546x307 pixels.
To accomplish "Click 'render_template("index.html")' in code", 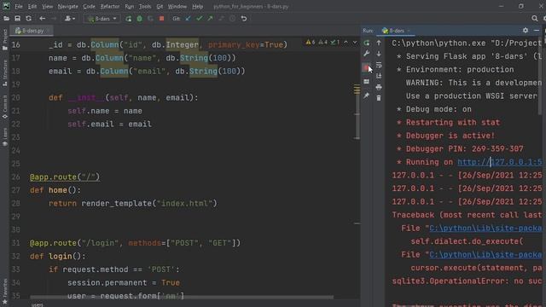I will (149, 203).
